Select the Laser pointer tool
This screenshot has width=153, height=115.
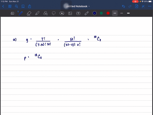click(x=87, y=13)
